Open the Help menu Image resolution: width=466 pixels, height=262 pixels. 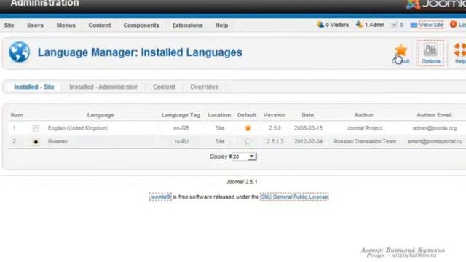pos(222,25)
